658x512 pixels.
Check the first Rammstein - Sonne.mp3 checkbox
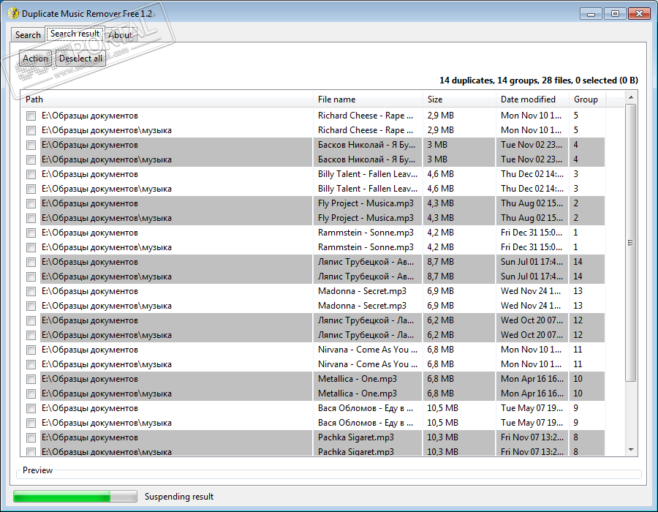click(31, 233)
